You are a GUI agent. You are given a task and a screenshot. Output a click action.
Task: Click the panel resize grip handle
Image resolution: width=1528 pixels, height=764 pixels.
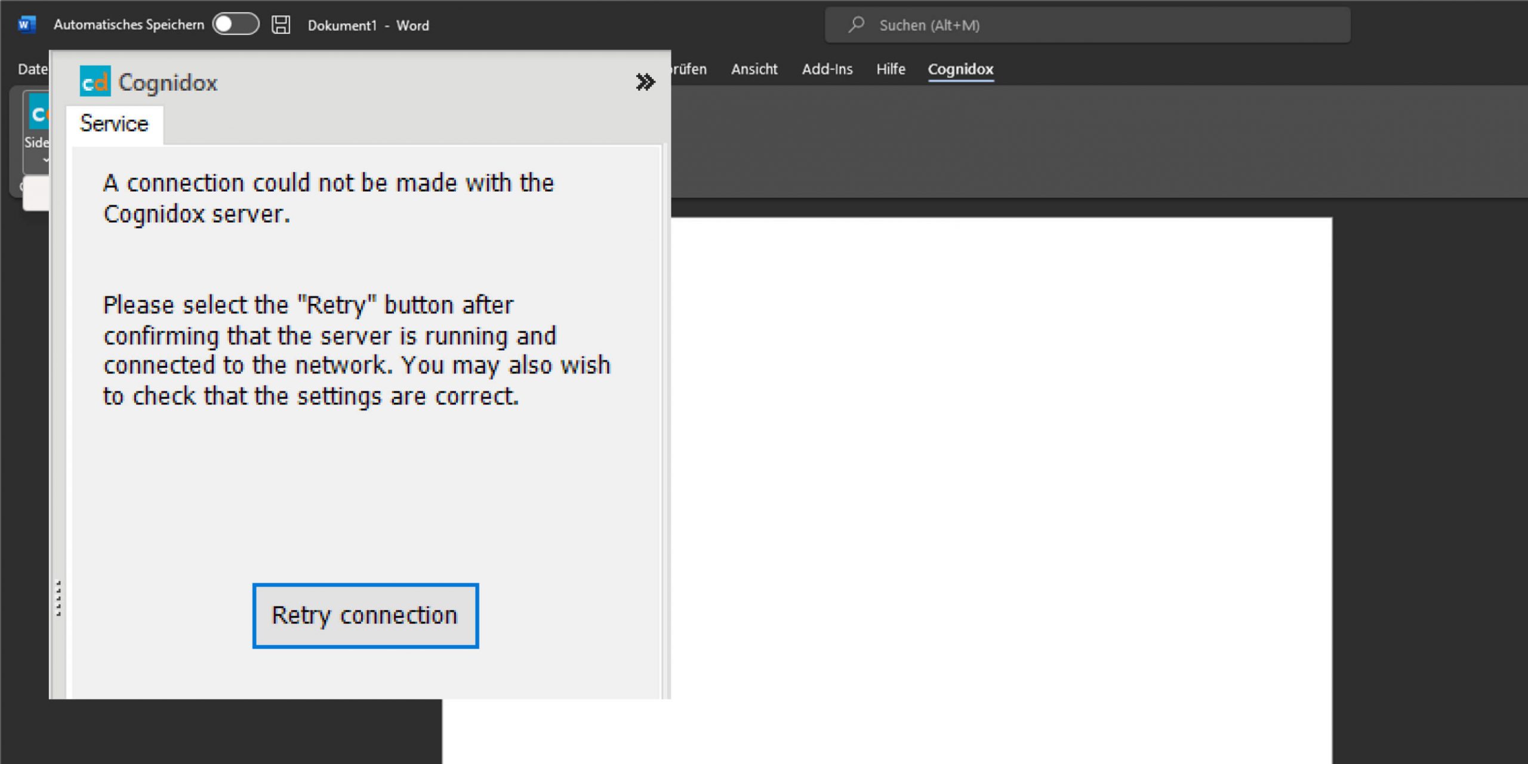coord(58,597)
